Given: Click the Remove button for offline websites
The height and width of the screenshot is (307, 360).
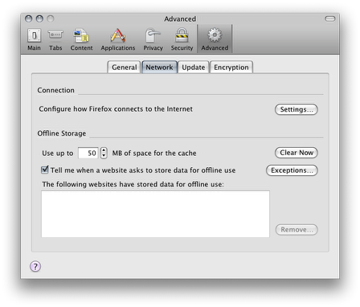Looking at the screenshot, I should tap(297, 230).
